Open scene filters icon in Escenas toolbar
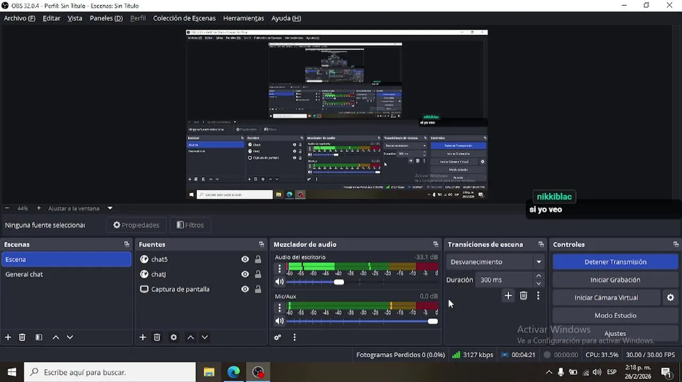The image size is (682, 382). coord(39,337)
